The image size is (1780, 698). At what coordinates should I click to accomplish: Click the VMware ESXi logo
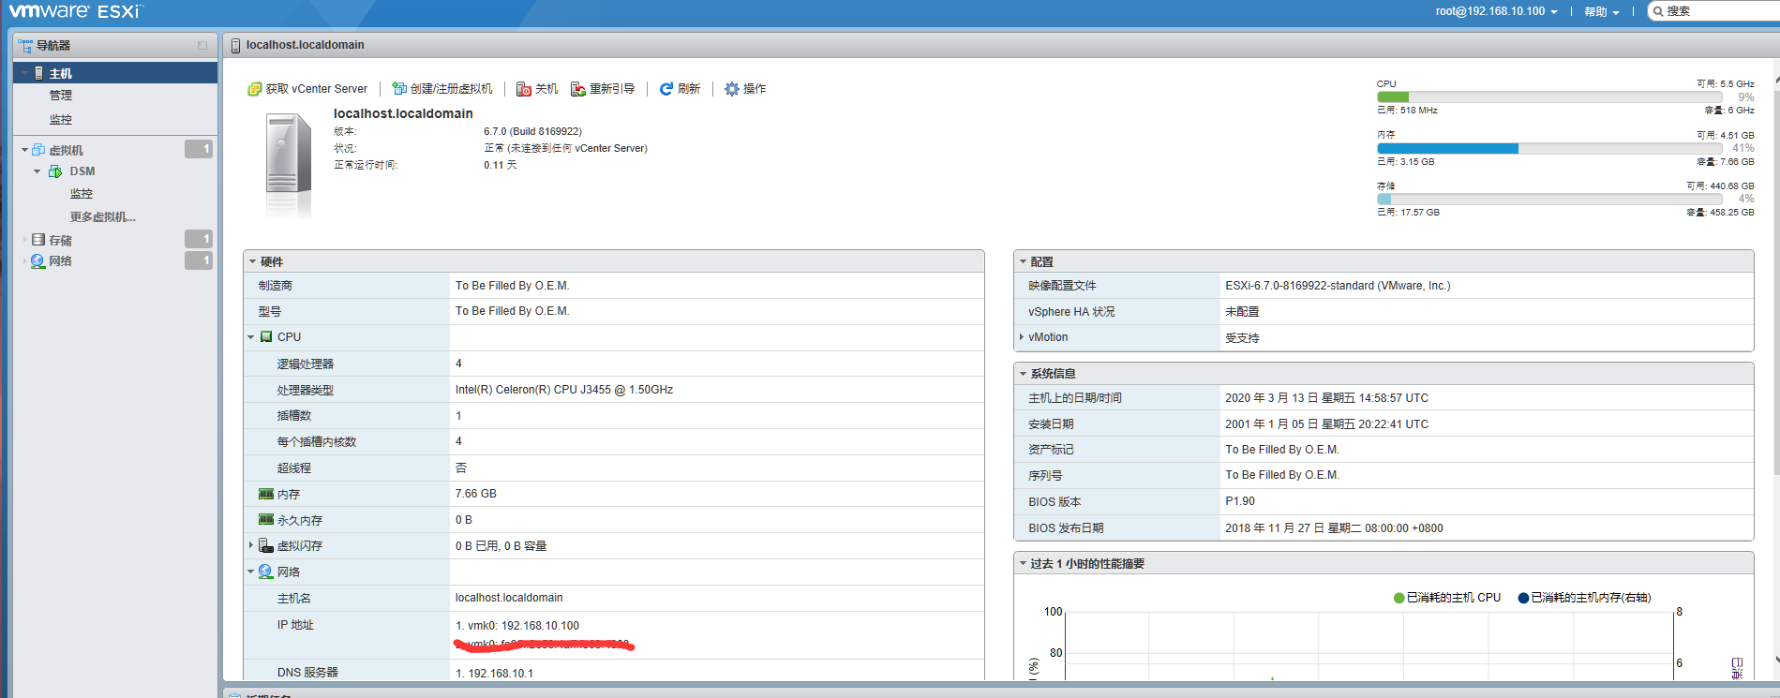tap(75, 11)
